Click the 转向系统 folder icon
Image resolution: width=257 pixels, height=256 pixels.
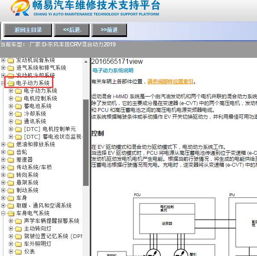(x=11, y=175)
